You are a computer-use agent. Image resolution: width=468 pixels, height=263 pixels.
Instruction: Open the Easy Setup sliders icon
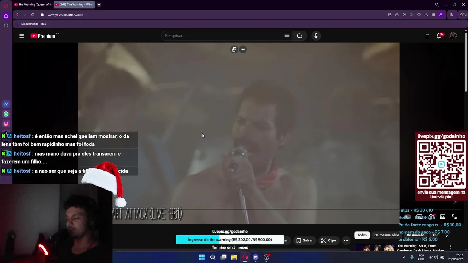point(434,15)
